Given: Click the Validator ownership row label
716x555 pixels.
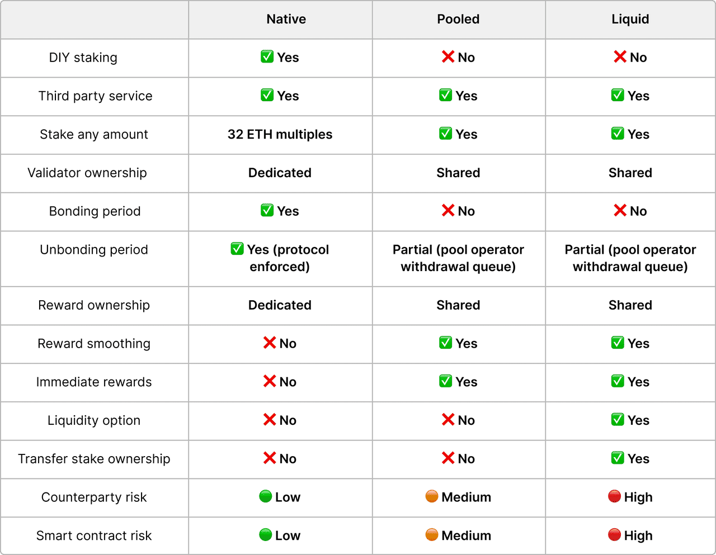Looking at the screenshot, I should coord(87,173).
